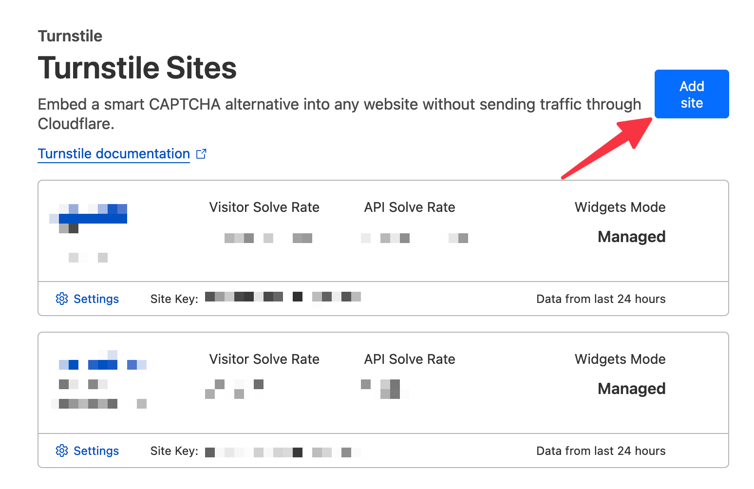754x489 pixels.
Task: Select the first card's blurred Site Key value
Action: click(x=283, y=297)
